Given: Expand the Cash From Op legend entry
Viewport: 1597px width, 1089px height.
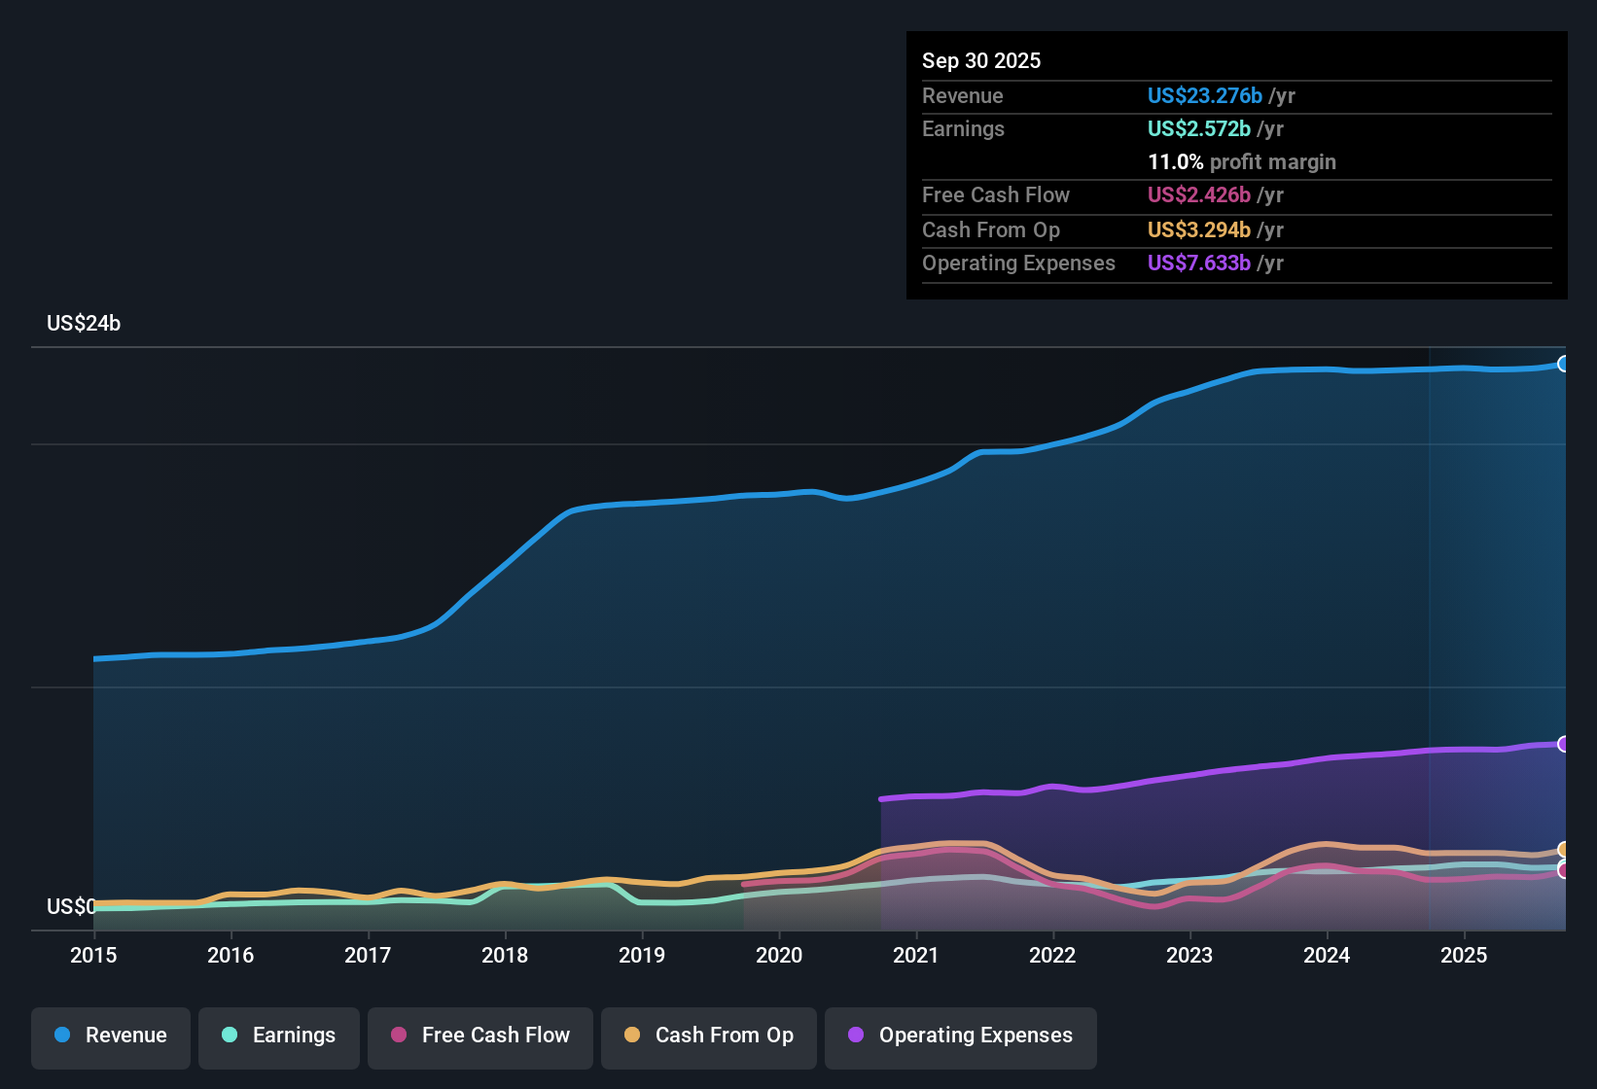Looking at the screenshot, I should click(708, 1036).
